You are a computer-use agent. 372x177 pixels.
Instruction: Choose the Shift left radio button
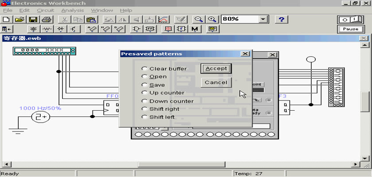tap(144, 117)
